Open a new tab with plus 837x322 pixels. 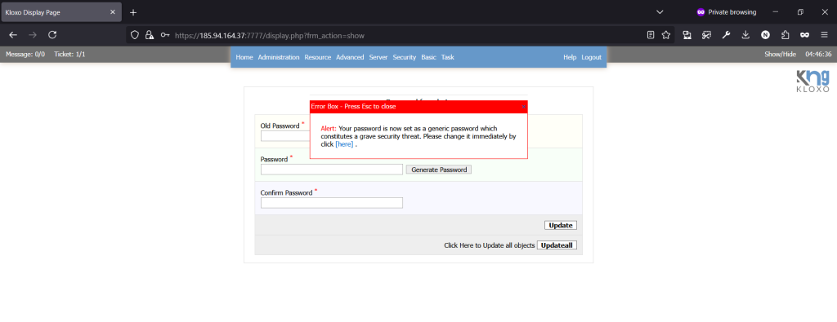[133, 12]
